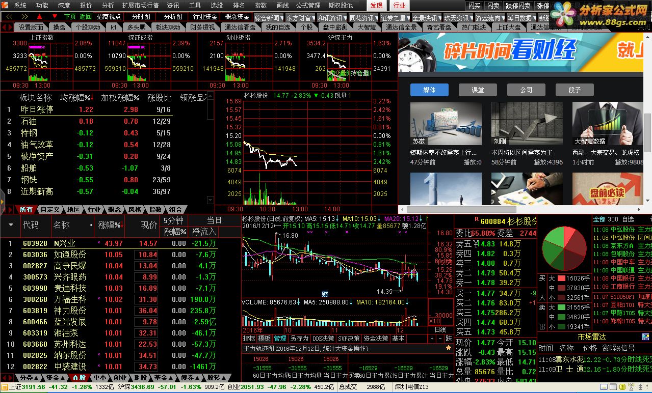Screen dimensions: 652x393
Task: Click the 分时图 toolbar button
Action: click(141, 17)
